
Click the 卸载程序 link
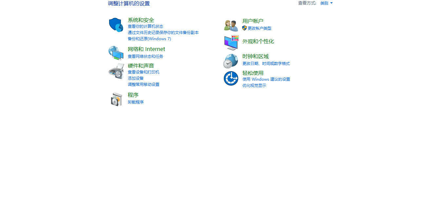(136, 102)
